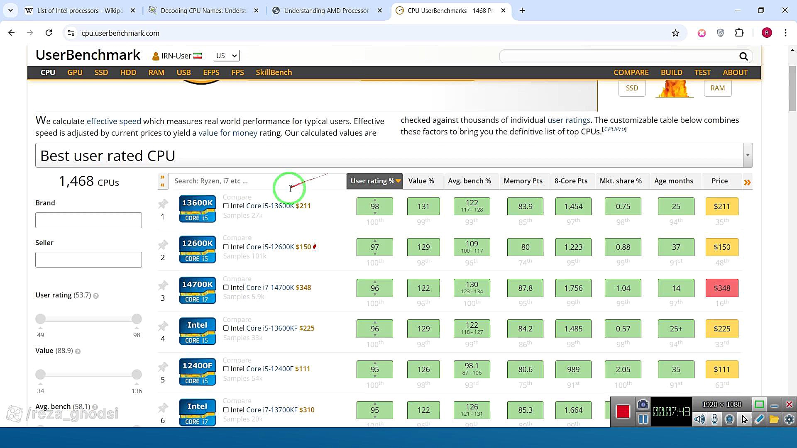Image resolution: width=797 pixels, height=448 pixels.
Task: Check compare box for Core i7-14700K
Action: pyautogui.click(x=226, y=287)
